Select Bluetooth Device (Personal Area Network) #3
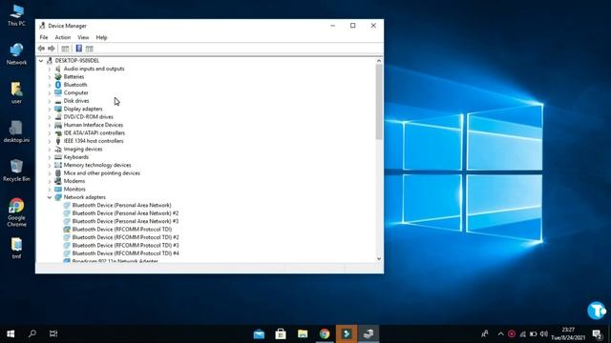The width and height of the screenshot is (611, 343). (125, 221)
